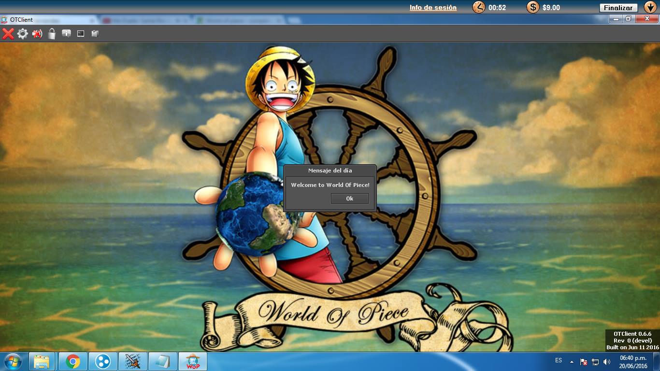Open the sword game icon in taskbar
Viewport: 660px width, 371px height.
point(133,361)
